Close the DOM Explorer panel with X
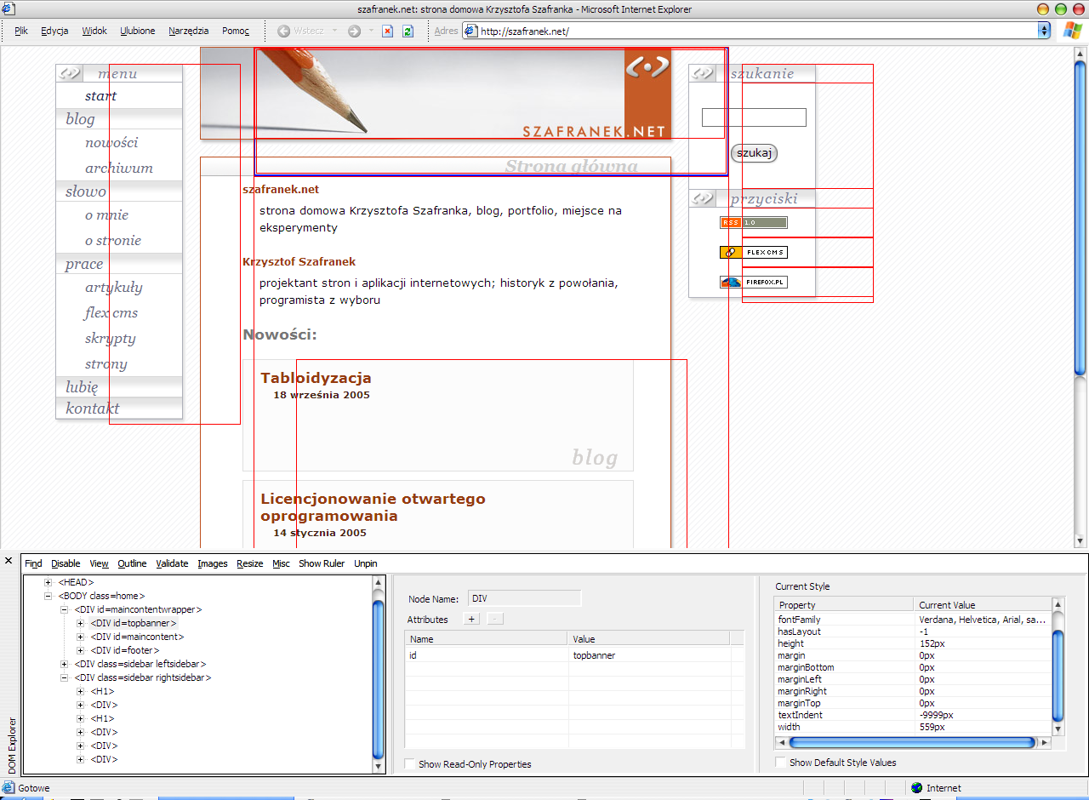Viewport: 1089px width, 800px height. (x=9, y=561)
